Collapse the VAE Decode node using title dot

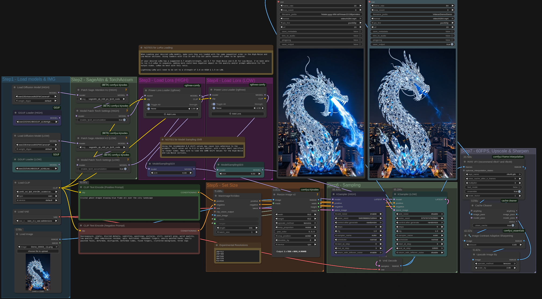pyautogui.click(x=380, y=261)
